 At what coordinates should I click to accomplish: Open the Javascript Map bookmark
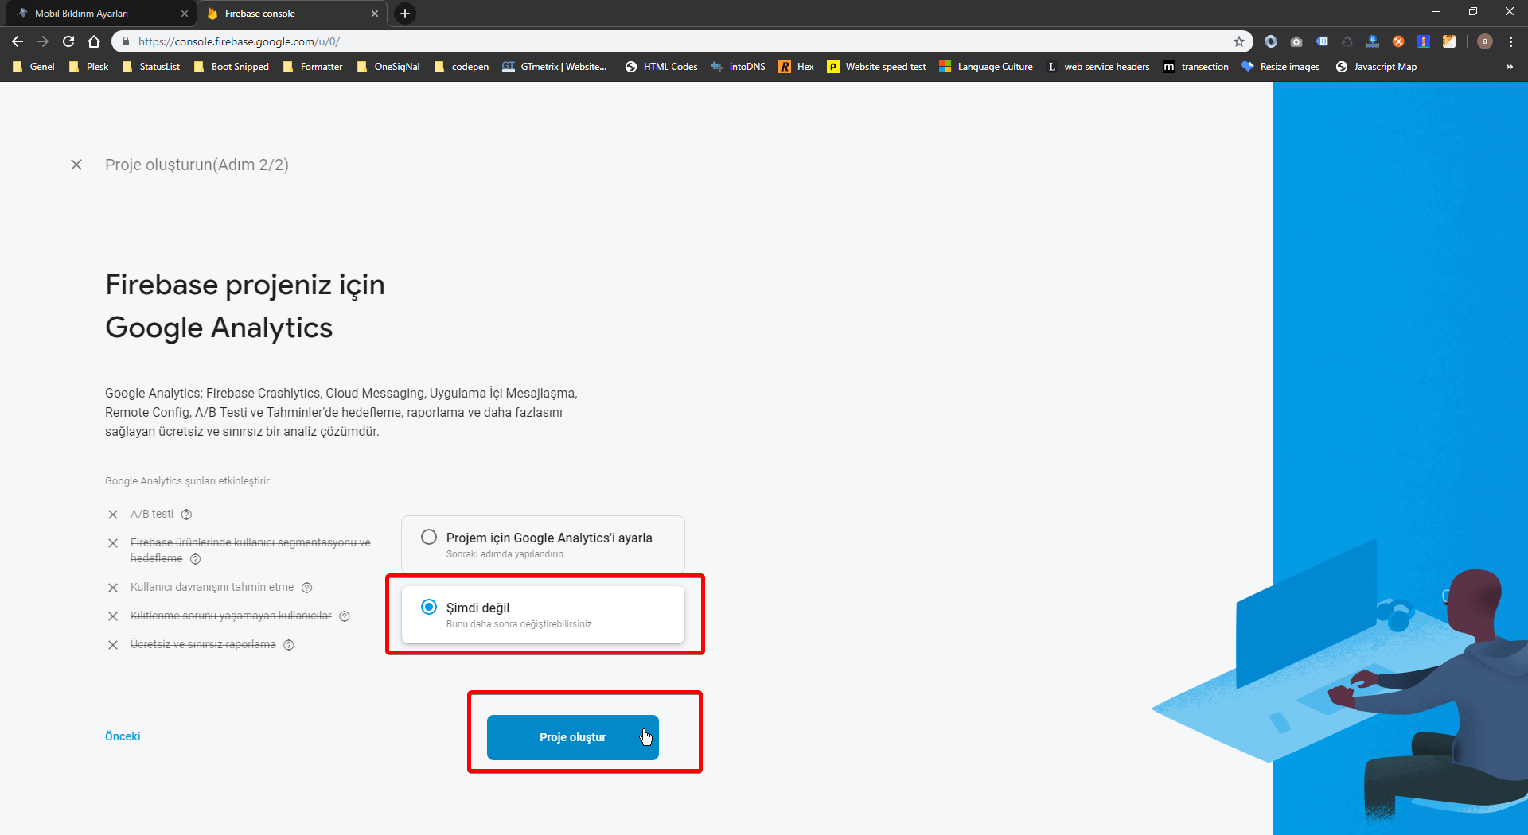pos(1377,67)
